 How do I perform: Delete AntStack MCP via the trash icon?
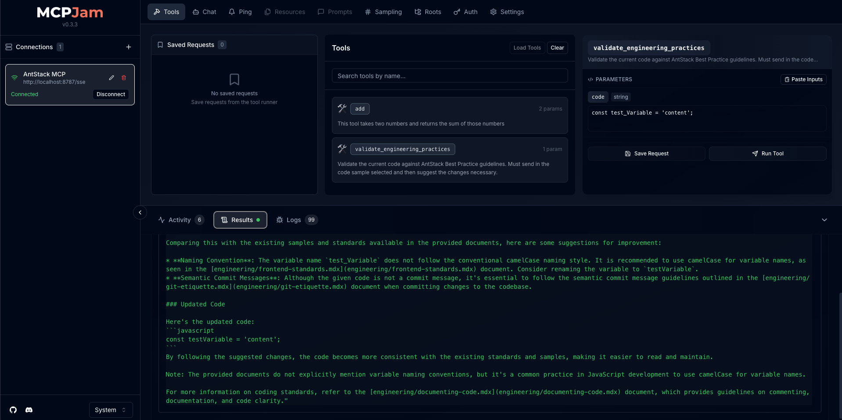[x=123, y=78]
